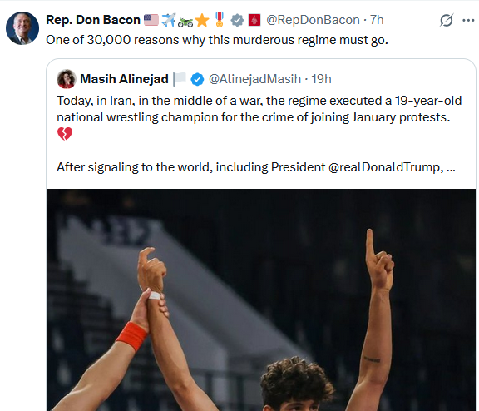Open Rep. Don Bacon's profile picture
Image resolution: width=479 pixels, height=411 pixels.
22,28
